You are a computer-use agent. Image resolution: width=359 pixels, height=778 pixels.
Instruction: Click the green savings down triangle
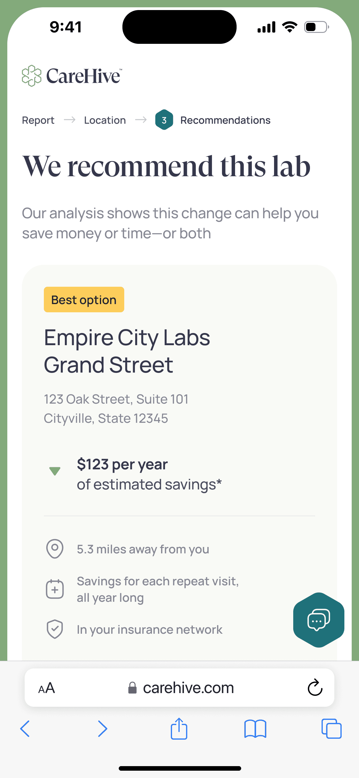point(55,471)
